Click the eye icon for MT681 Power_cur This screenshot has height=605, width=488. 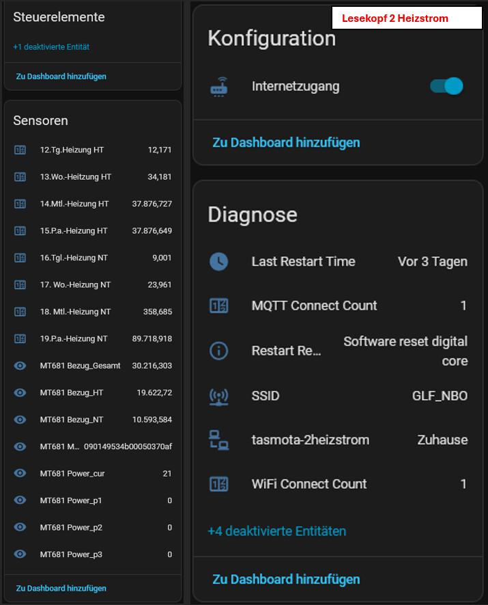click(x=20, y=473)
